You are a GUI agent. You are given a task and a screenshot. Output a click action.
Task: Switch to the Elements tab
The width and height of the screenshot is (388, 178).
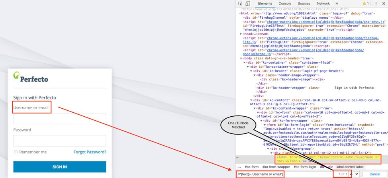[x=265, y=4]
